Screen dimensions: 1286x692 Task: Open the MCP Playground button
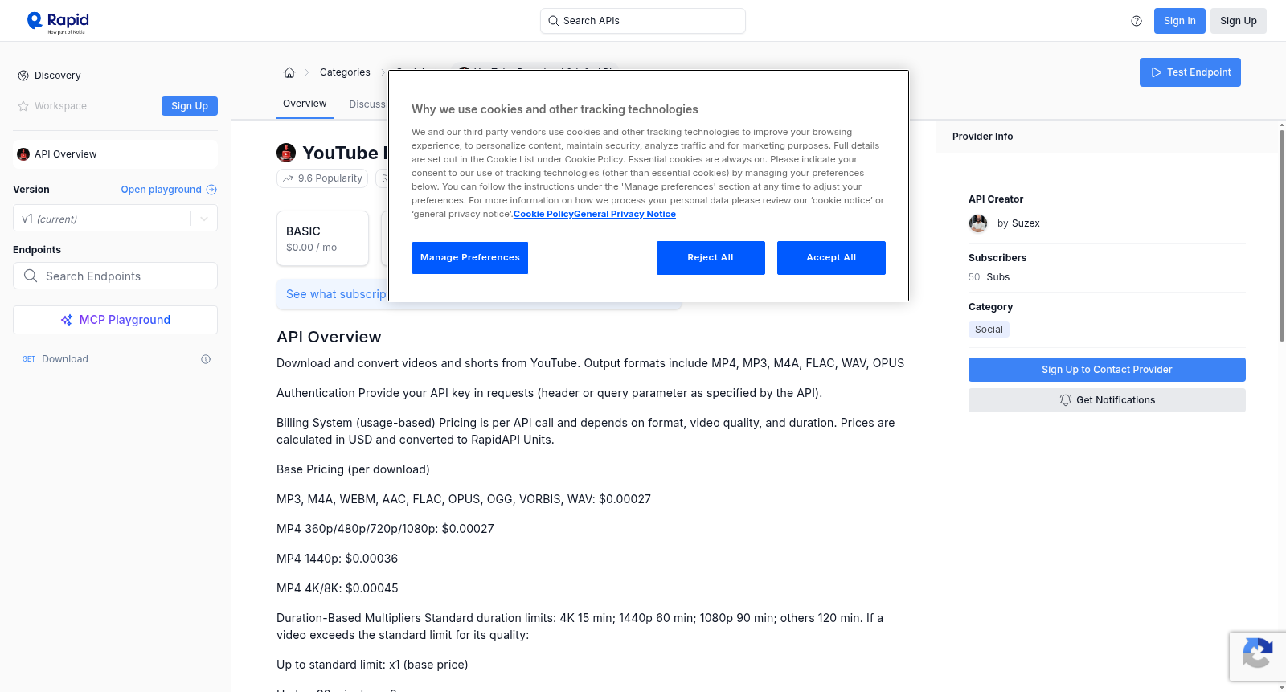pyautogui.click(x=115, y=320)
